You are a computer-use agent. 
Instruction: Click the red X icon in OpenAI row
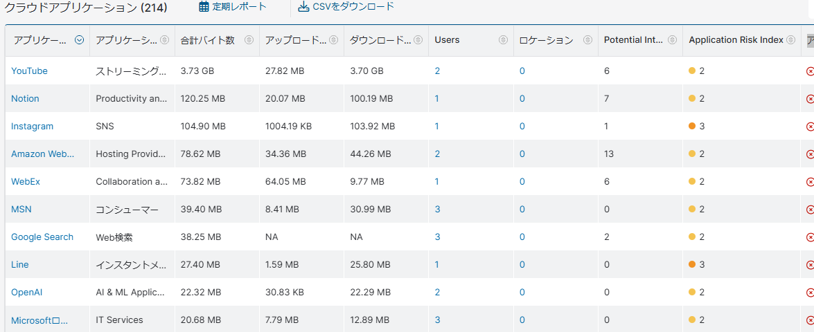tap(810, 293)
